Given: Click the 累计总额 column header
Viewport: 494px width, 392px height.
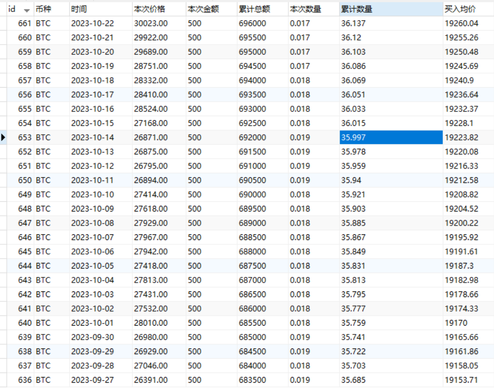Looking at the screenshot, I should (x=263, y=9).
